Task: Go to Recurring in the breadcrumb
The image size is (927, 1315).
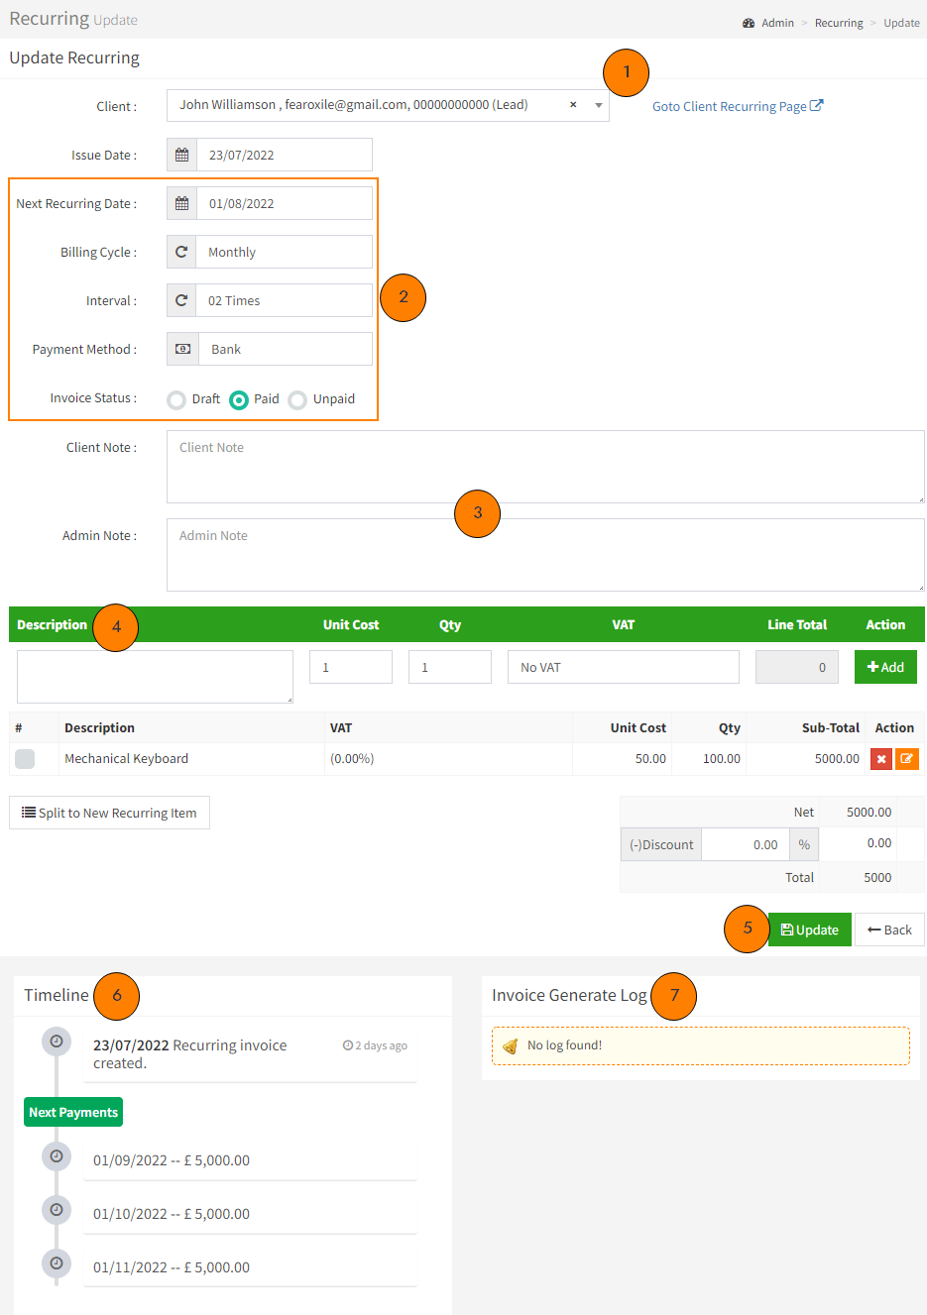Action: coord(838,23)
